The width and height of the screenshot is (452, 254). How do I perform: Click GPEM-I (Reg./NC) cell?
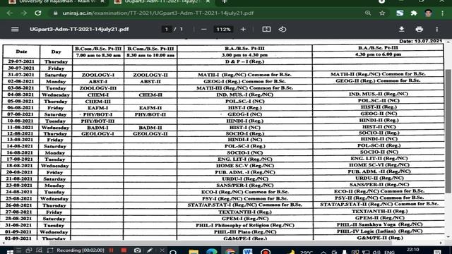point(245,219)
